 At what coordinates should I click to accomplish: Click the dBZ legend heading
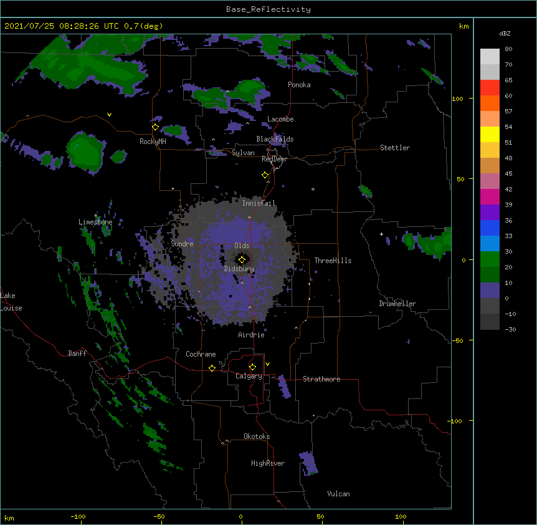[505, 34]
